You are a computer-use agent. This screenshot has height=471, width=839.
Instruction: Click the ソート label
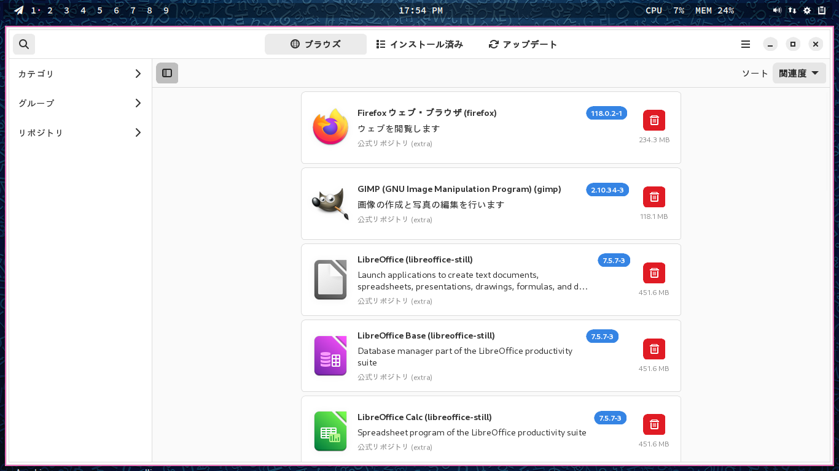pyautogui.click(x=755, y=73)
